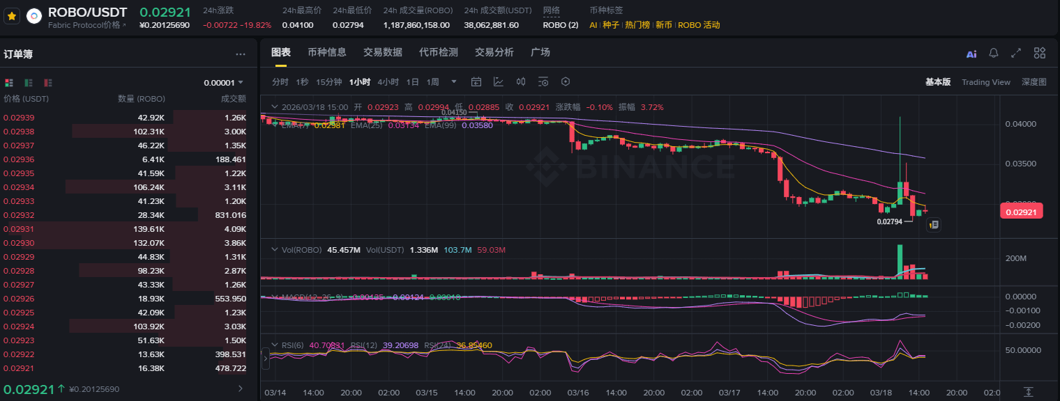Click the 数量 (ROBO) column header
This screenshot has height=401, width=1060.
pos(142,99)
